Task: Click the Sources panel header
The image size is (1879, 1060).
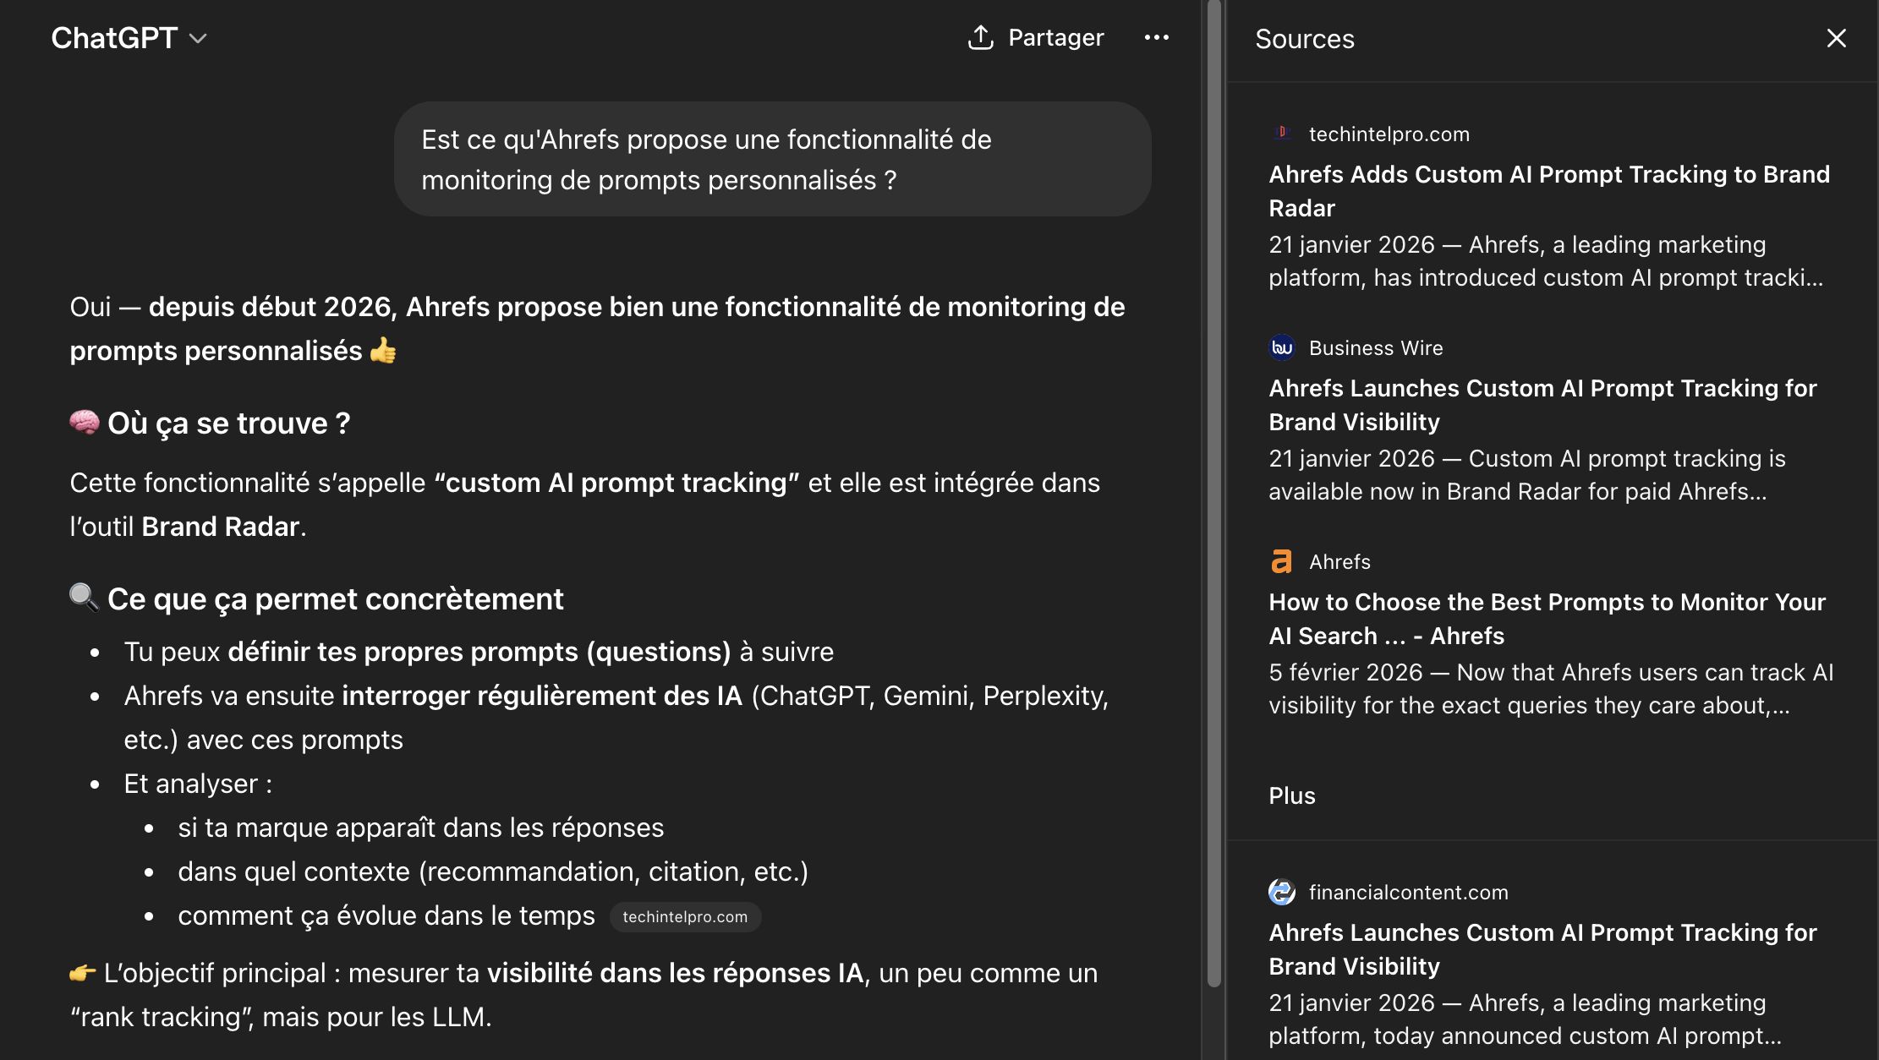Action: pos(1305,39)
